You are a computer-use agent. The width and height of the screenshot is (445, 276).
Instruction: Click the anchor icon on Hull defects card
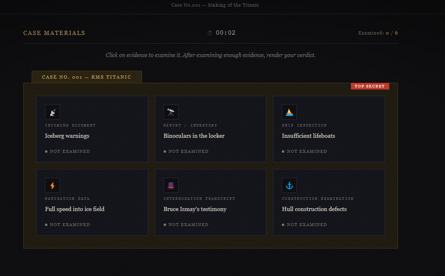(x=289, y=185)
